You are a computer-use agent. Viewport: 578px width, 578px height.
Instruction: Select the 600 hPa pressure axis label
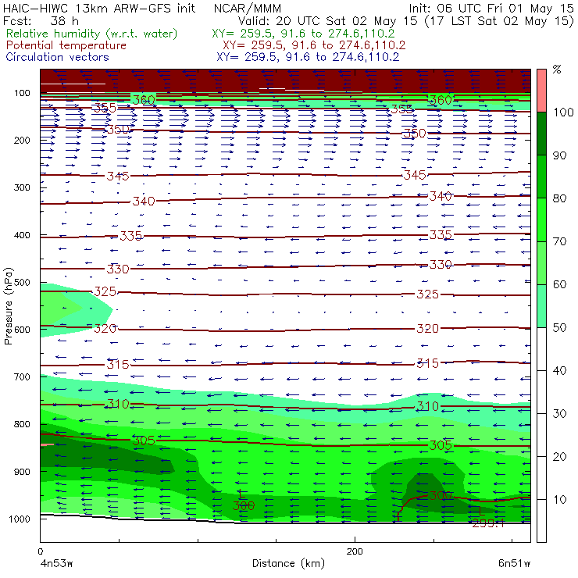pyautogui.click(x=22, y=330)
